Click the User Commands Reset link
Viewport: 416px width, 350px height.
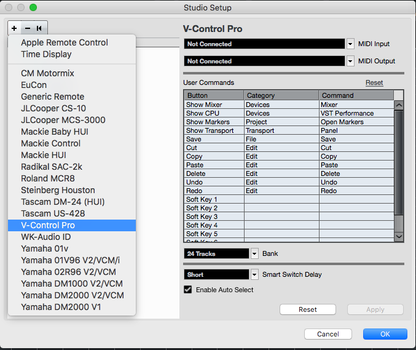click(374, 82)
